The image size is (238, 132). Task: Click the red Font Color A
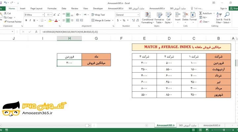tap(56, 20)
